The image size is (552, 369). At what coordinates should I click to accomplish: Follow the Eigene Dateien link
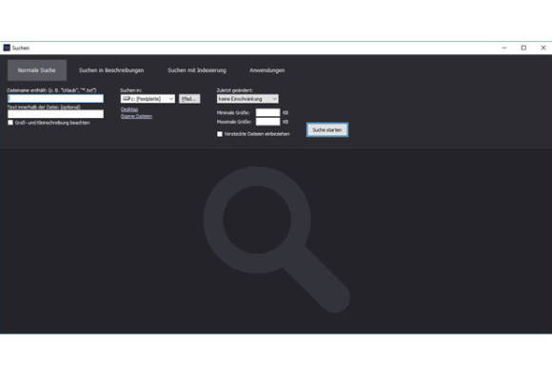tap(137, 116)
